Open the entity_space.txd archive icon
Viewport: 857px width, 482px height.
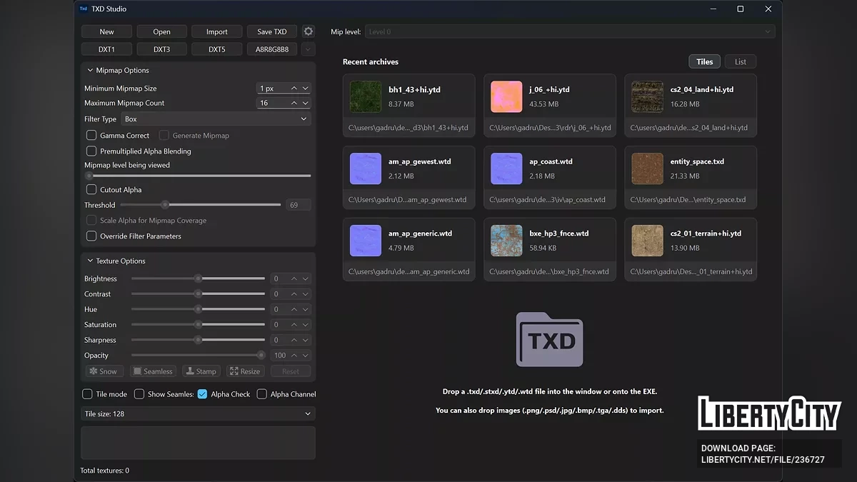[647, 169]
